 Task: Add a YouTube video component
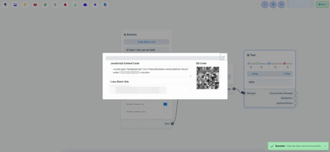[35, 5]
